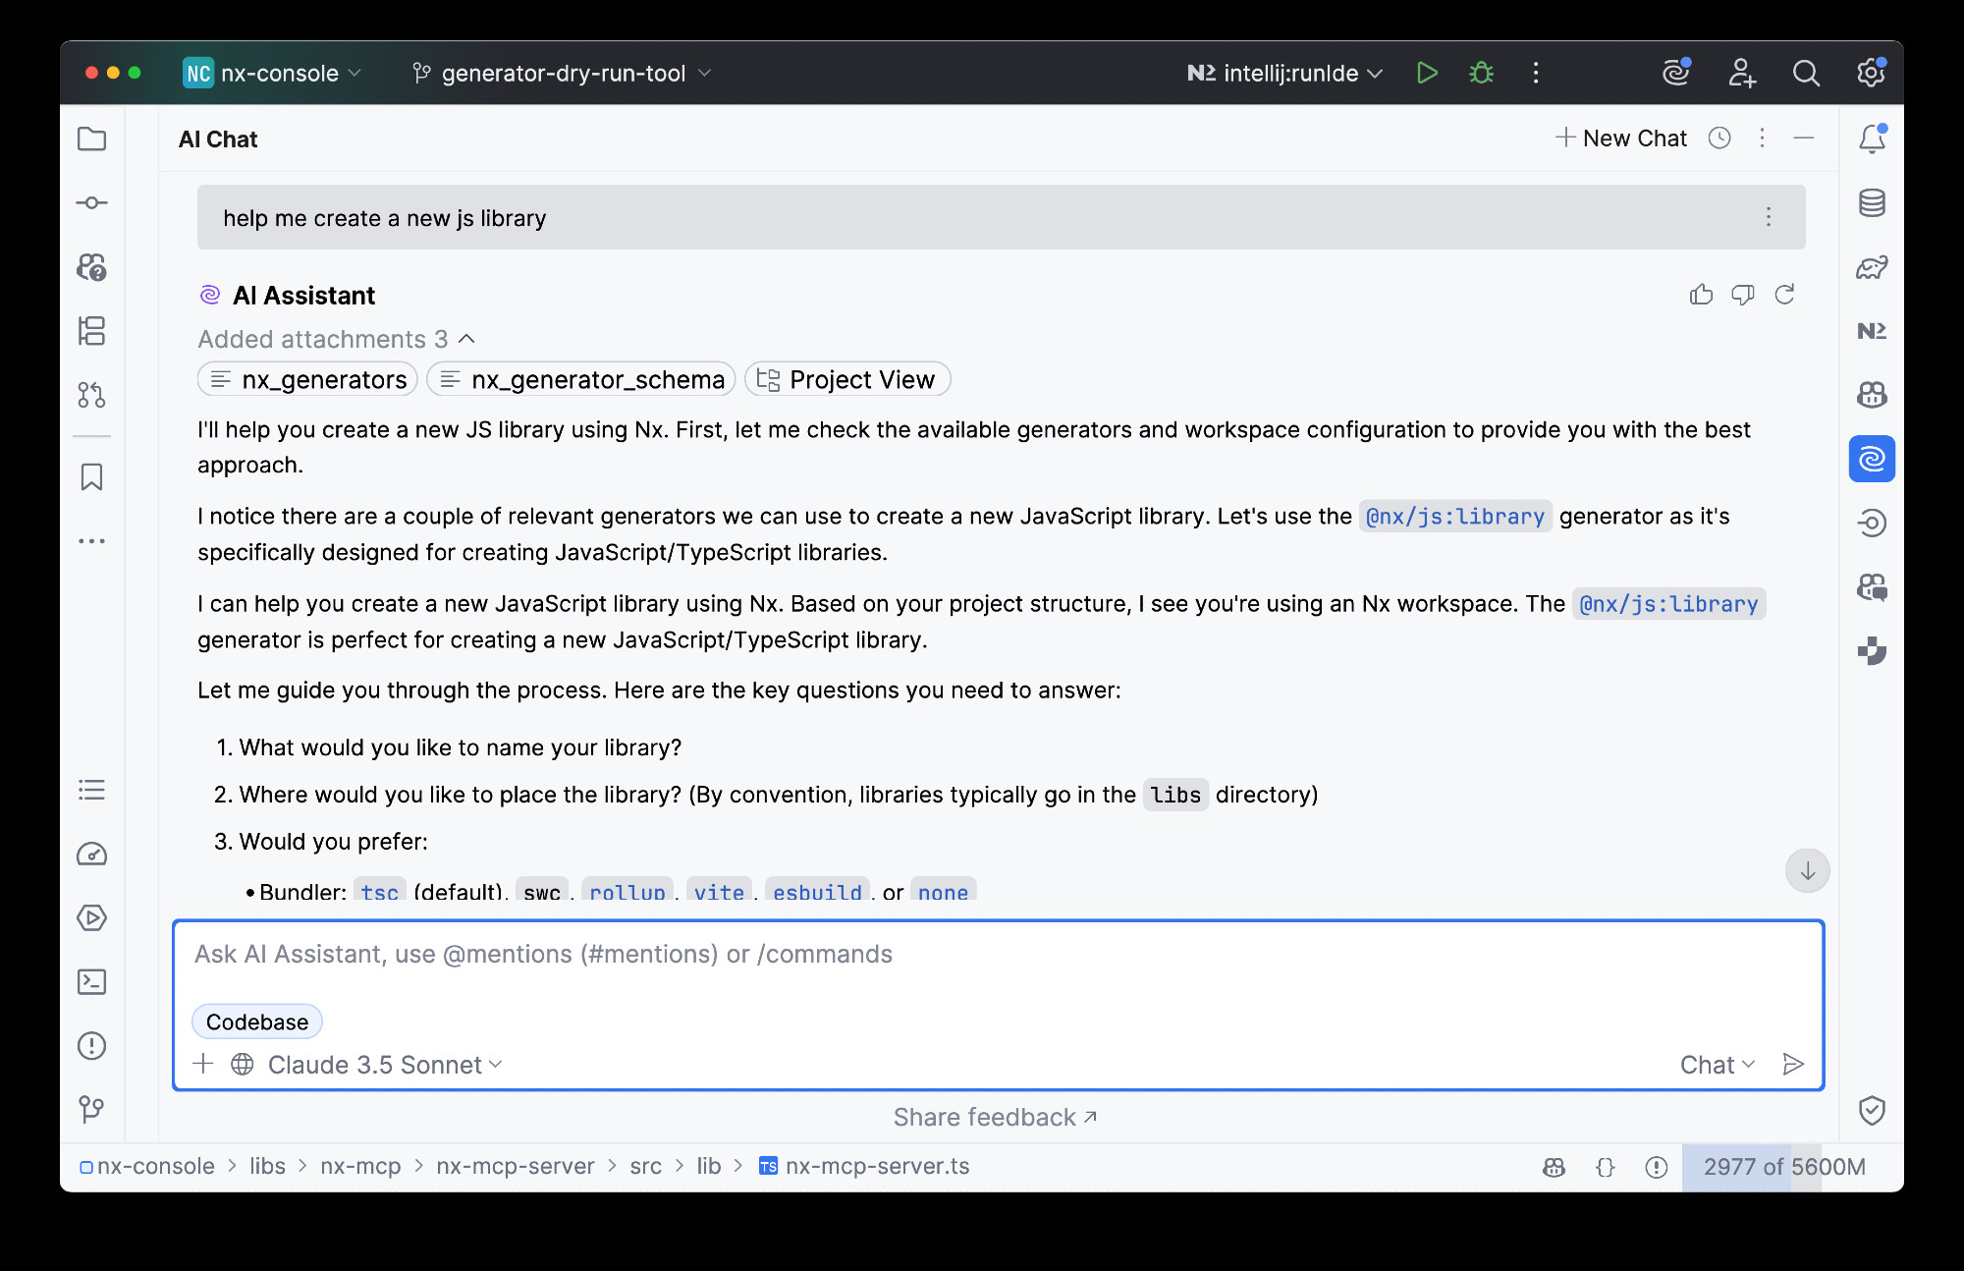Screen dimensions: 1964x1271
Task: Open Claude 3.5 Sonnet model selector
Action: 385,1065
